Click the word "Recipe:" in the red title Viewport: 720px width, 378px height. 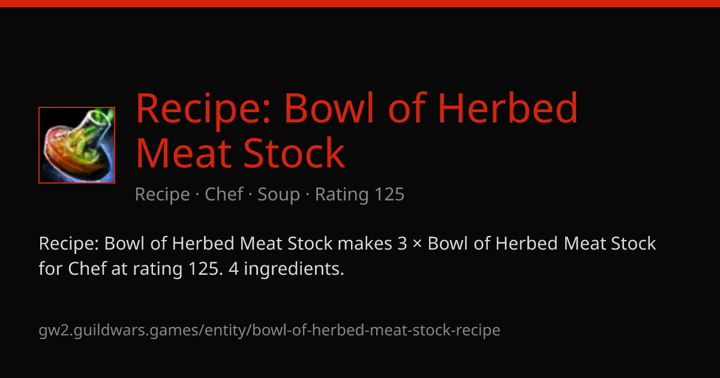pos(204,107)
